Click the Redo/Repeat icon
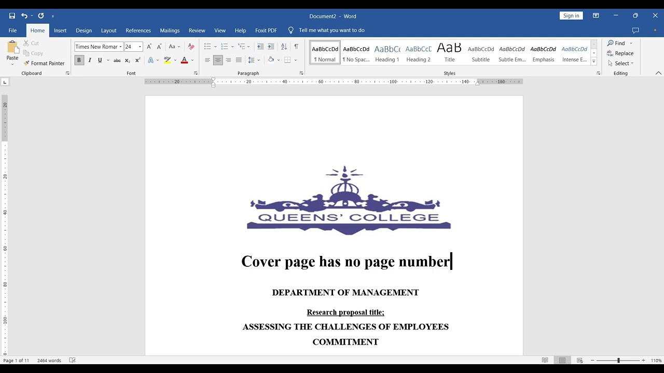 41,16
